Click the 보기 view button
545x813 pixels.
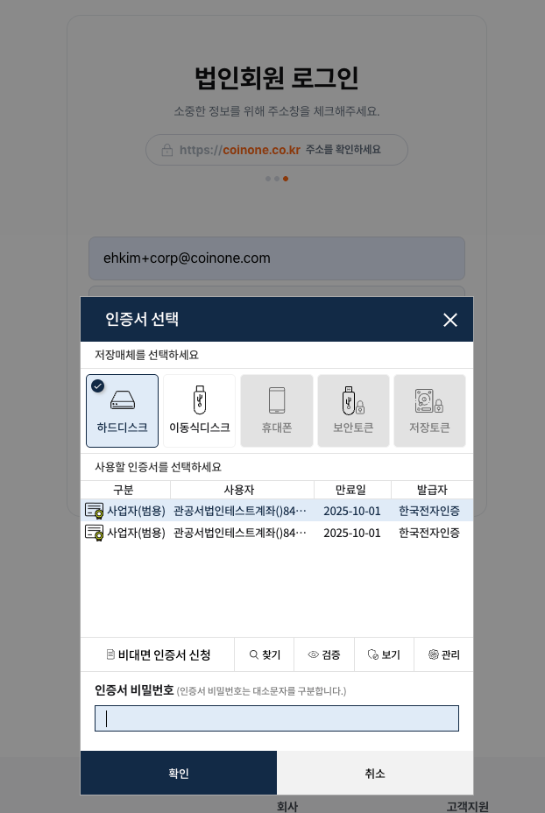(385, 654)
